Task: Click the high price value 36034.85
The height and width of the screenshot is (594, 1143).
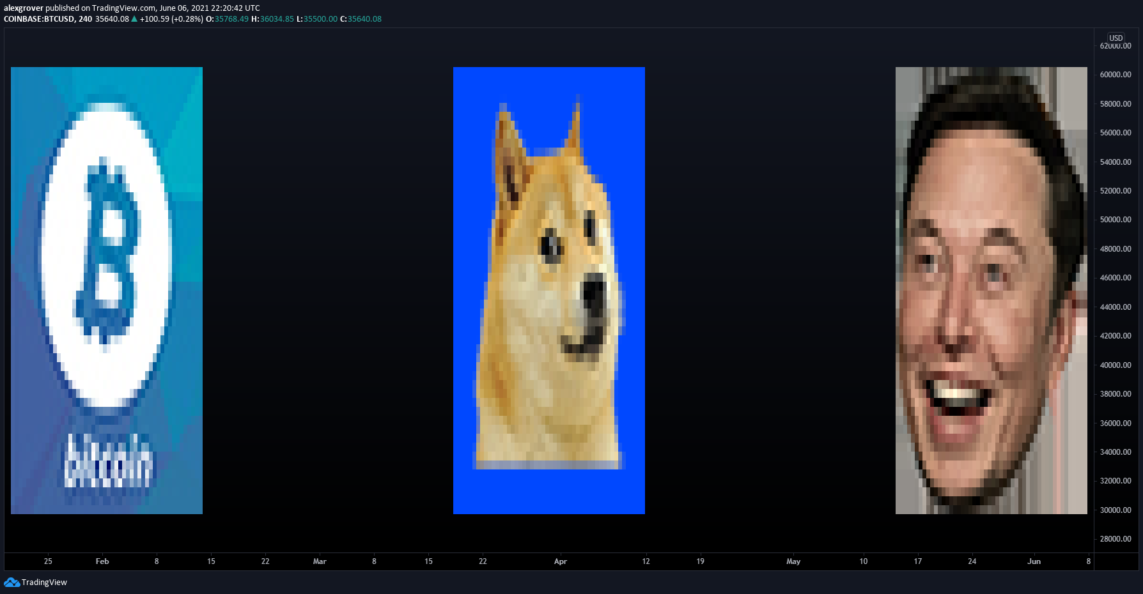Action: tap(277, 19)
